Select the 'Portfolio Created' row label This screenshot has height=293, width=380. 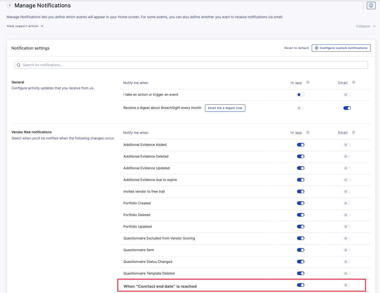(137, 203)
